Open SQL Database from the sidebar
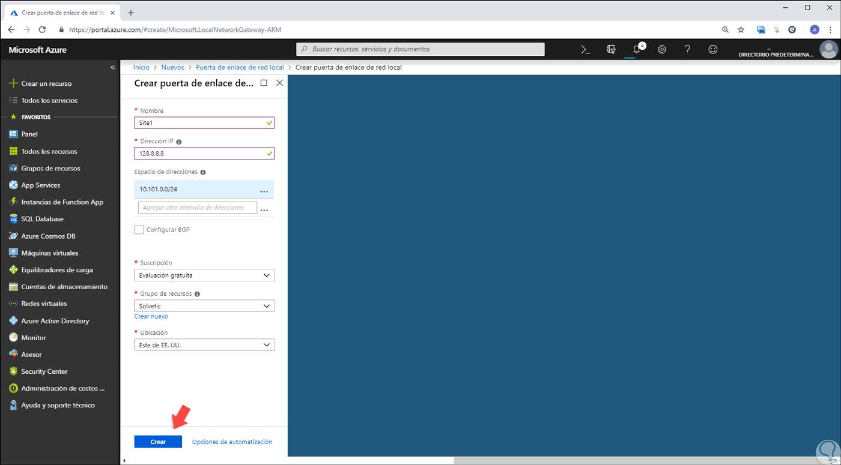Viewport: 841px width, 465px height. [42, 219]
